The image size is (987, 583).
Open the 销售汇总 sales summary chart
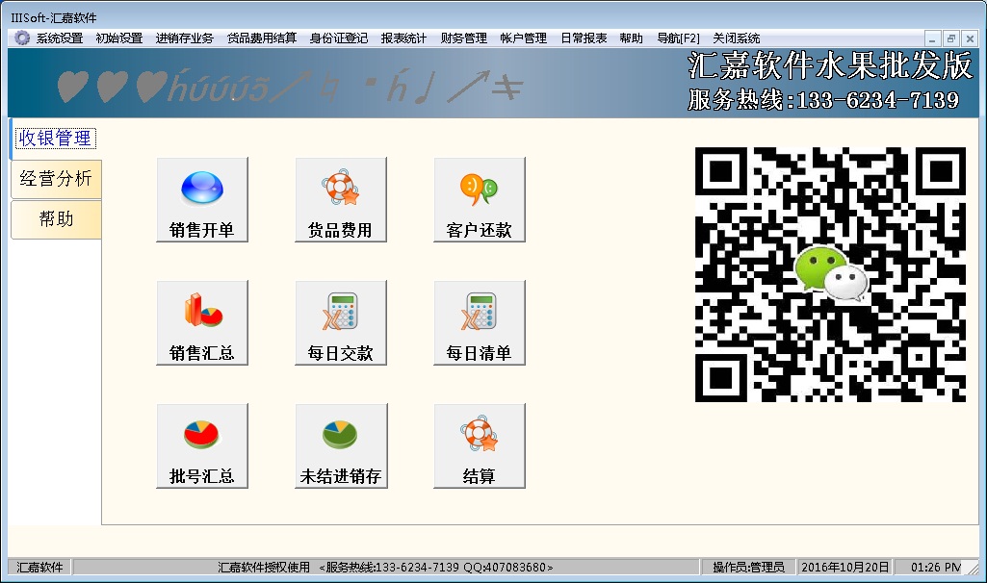[x=202, y=322]
